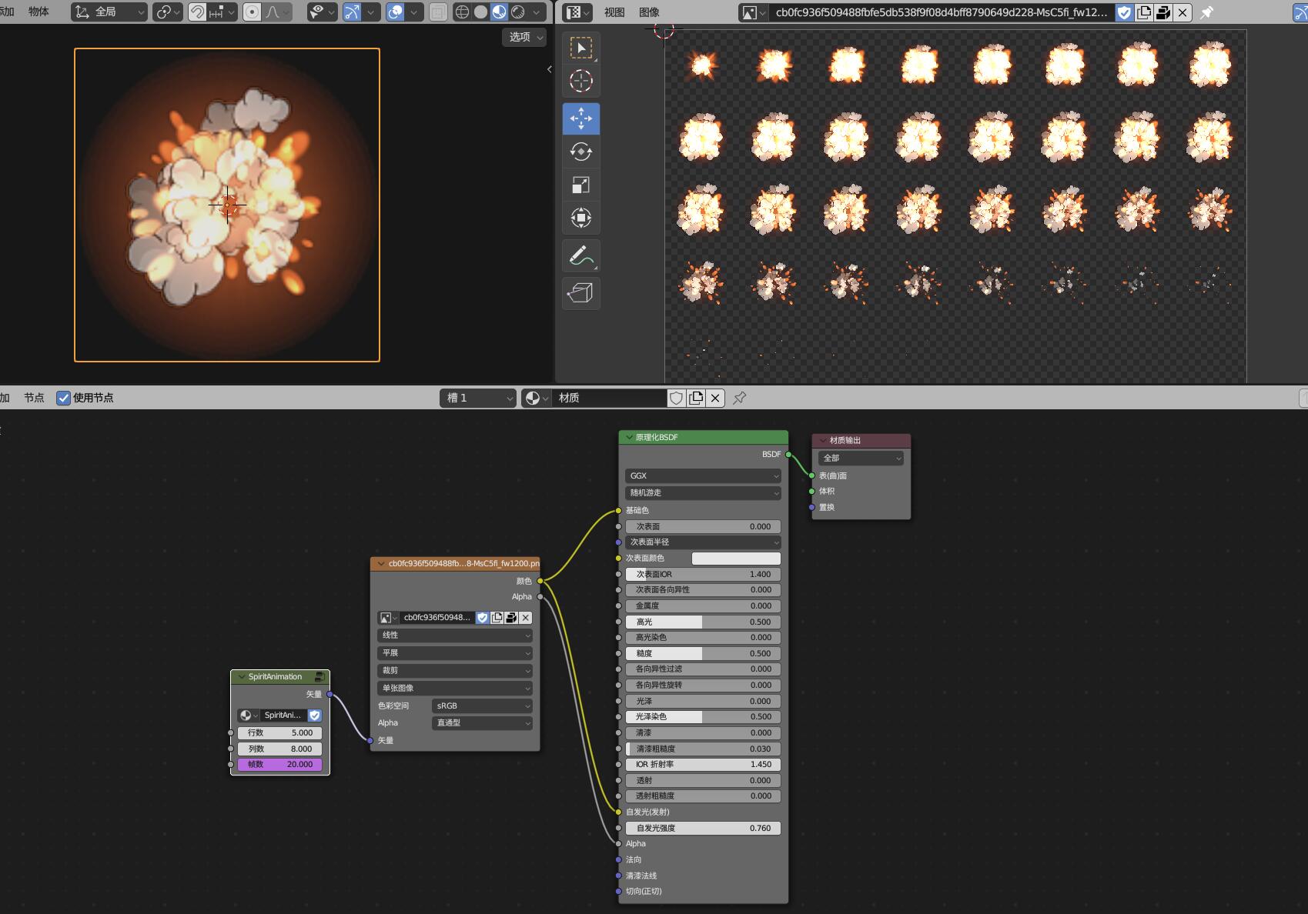The width and height of the screenshot is (1308, 914).
Task: Pin the image in the image editor header
Action: pyautogui.click(x=1206, y=12)
